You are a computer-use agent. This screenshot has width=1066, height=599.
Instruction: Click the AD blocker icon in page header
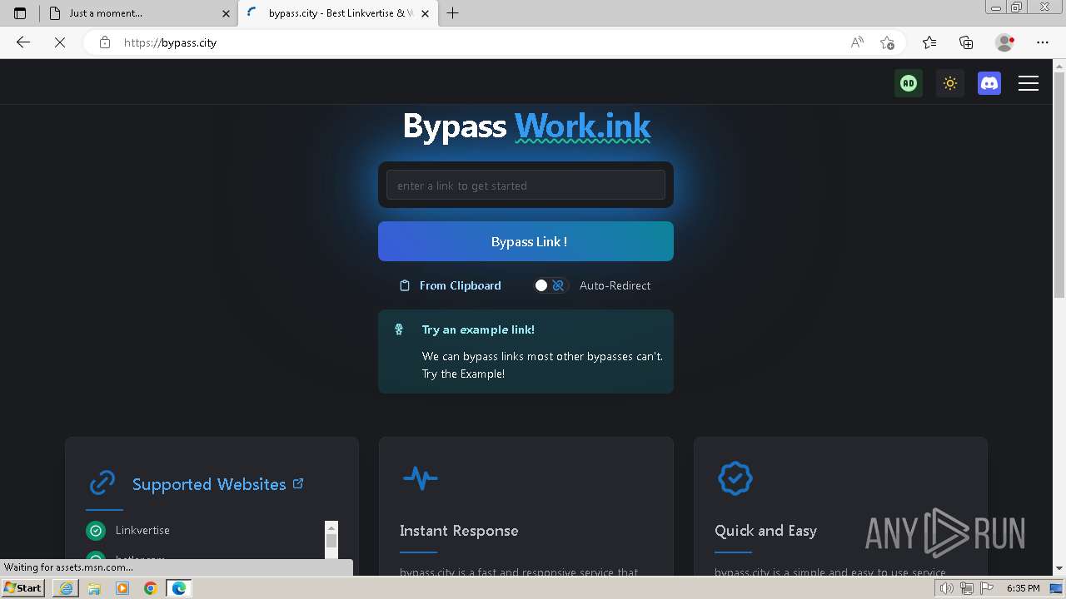[909, 83]
